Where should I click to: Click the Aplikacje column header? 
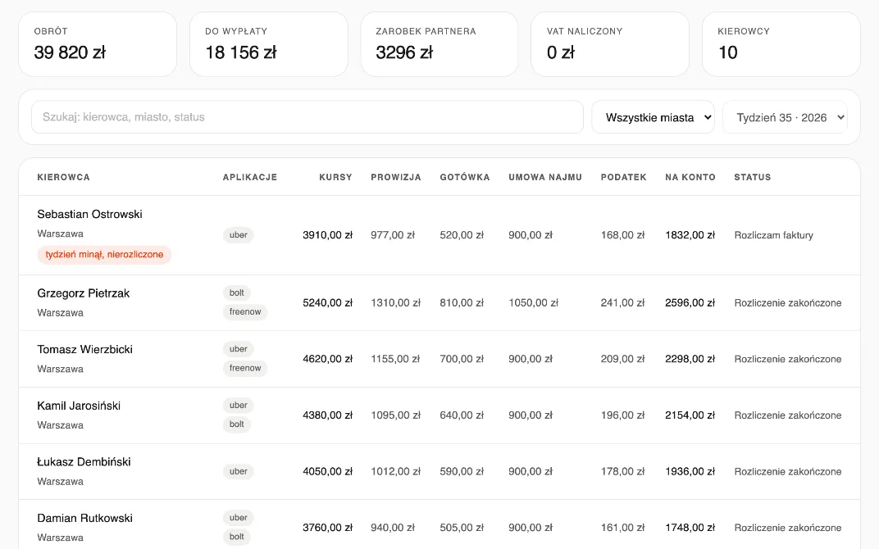click(x=250, y=177)
